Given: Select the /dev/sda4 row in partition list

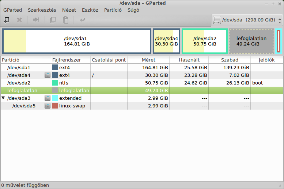Looking at the screenshot, I should pyautogui.click(x=142, y=75).
